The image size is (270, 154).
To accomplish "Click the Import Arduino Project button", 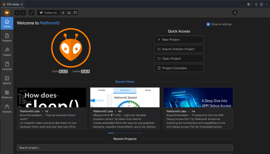I will (179, 49).
